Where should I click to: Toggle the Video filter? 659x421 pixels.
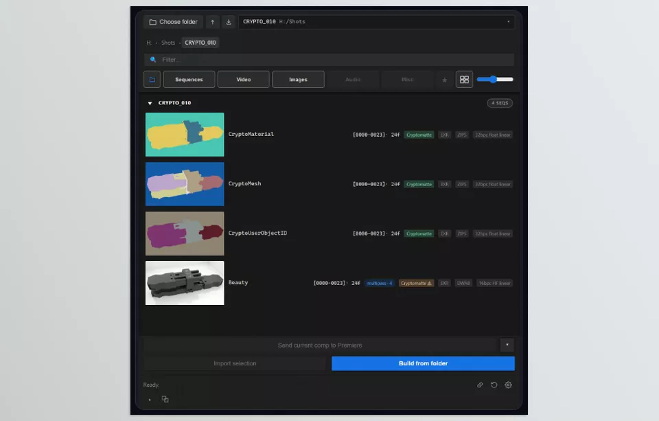(244, 80)
